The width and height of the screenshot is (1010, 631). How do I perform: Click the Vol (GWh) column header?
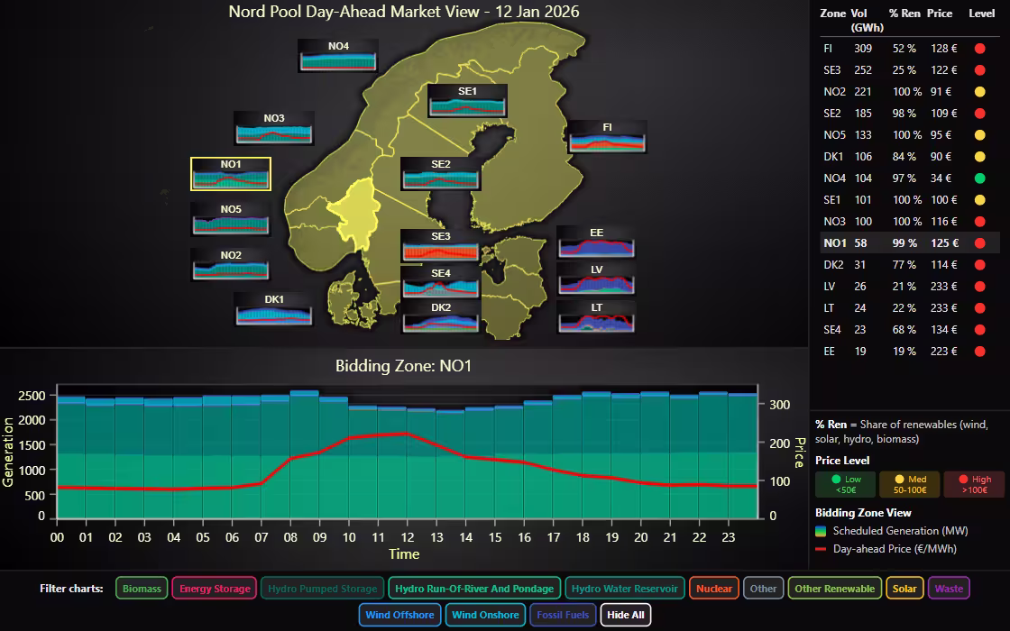click(x=867, y=21)
